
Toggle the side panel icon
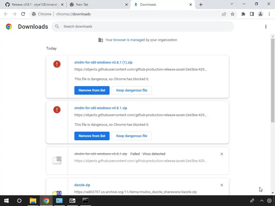[x=252, y=14]
